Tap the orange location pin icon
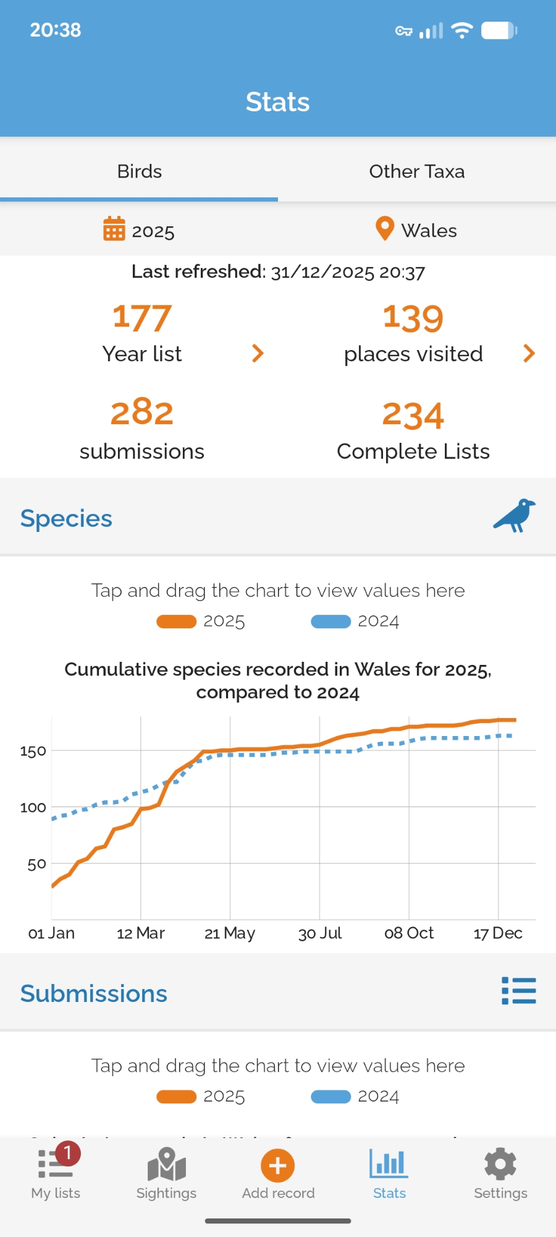Viewport: 556px width, 1237px height. click(385, 229)
